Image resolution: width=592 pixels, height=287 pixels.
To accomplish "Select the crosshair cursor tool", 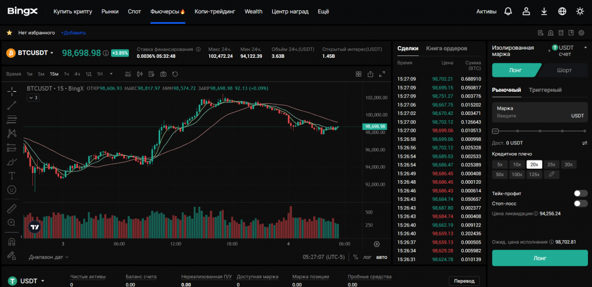I will [x=12, y=91].
